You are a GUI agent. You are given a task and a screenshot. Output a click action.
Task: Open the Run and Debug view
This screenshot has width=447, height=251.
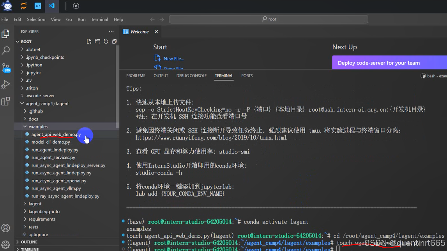pos(6,84)
